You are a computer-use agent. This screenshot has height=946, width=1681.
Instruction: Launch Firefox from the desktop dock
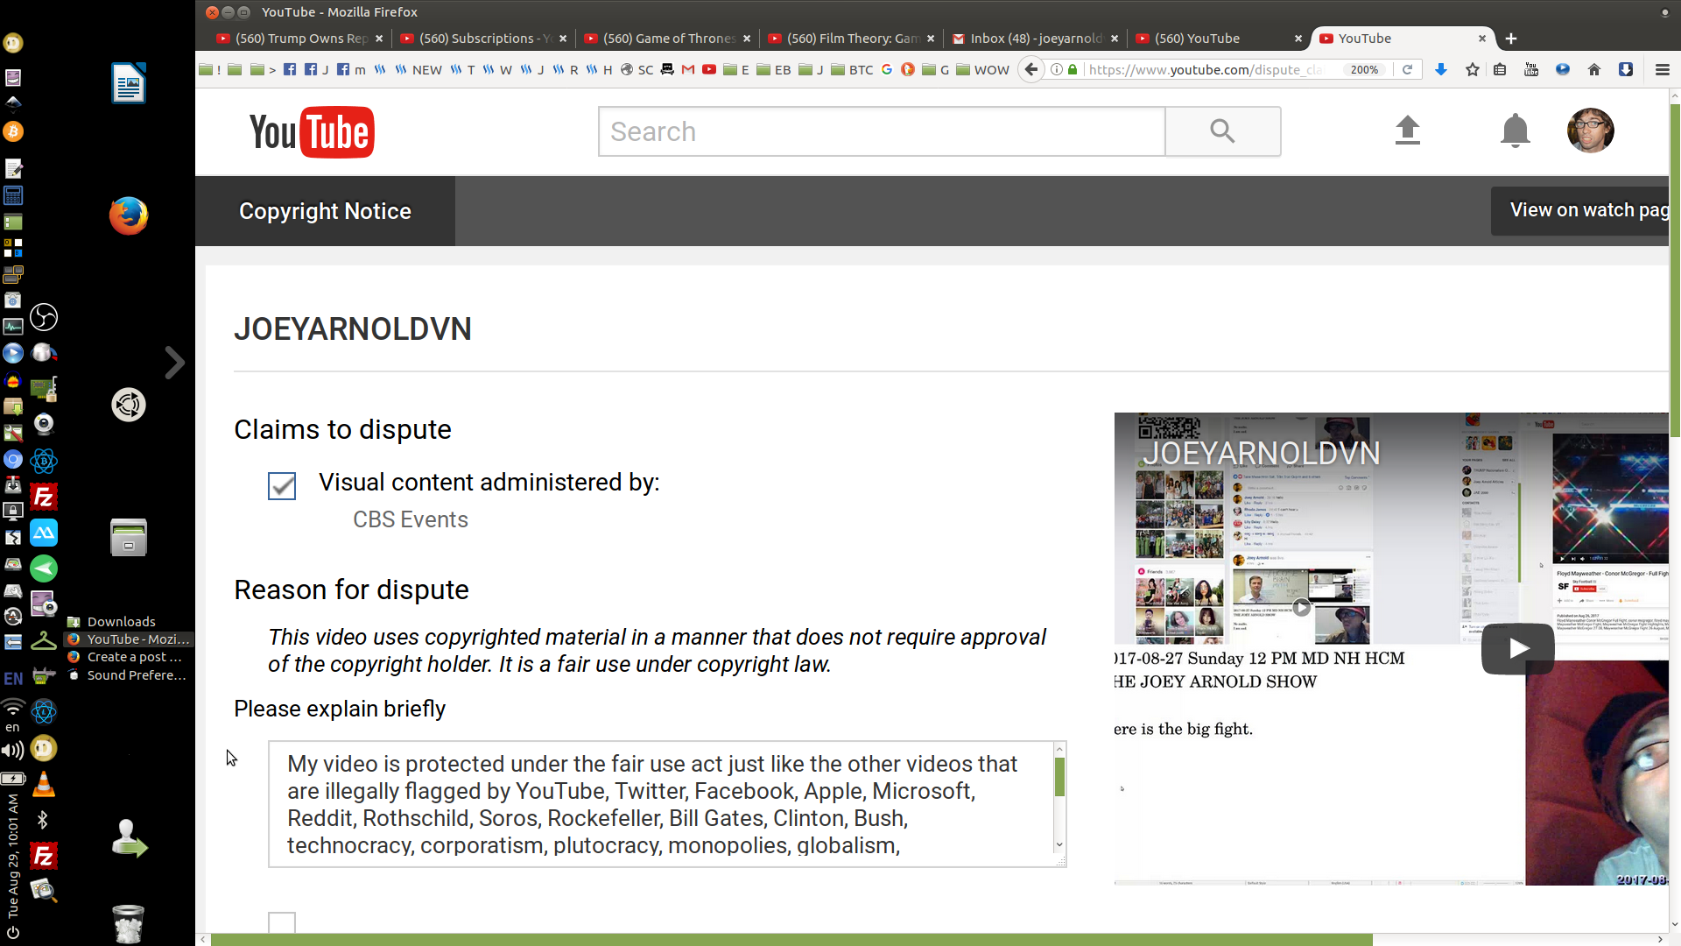(129, 215)
